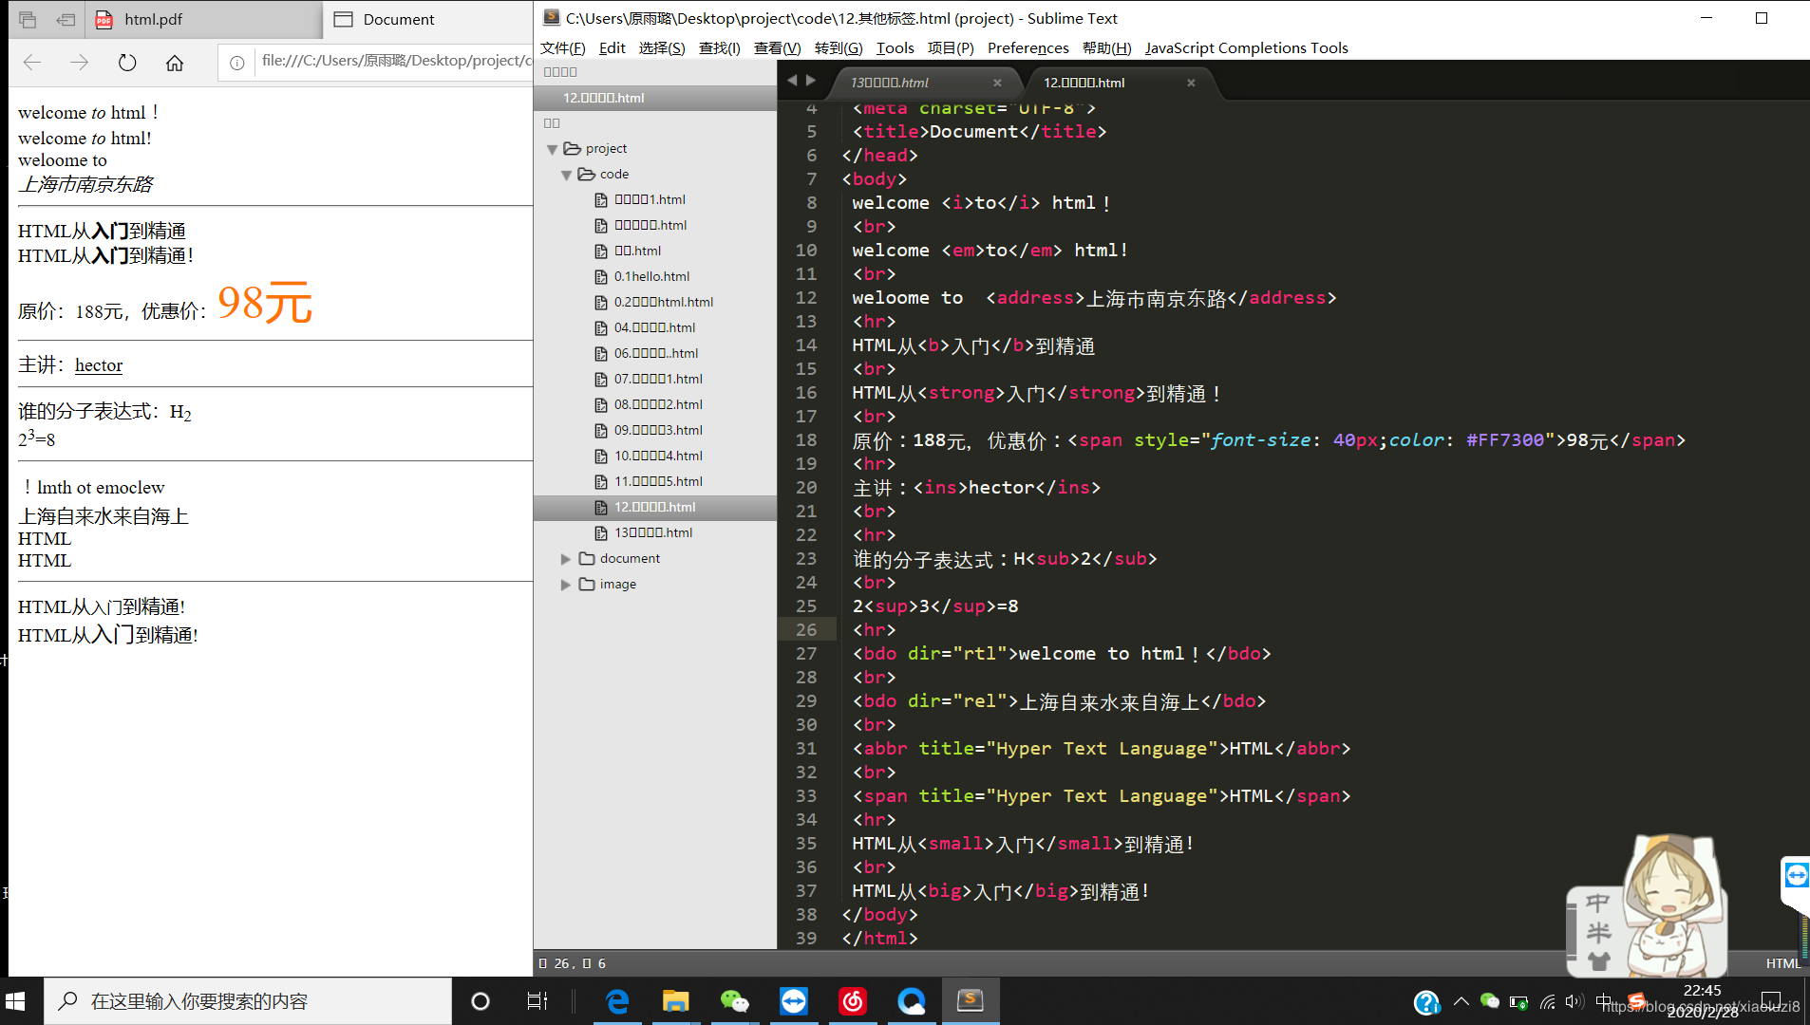Open the 文件(F) menu in Sublime Text
Screen dimensions: 1810x1025
click(562, 47)
